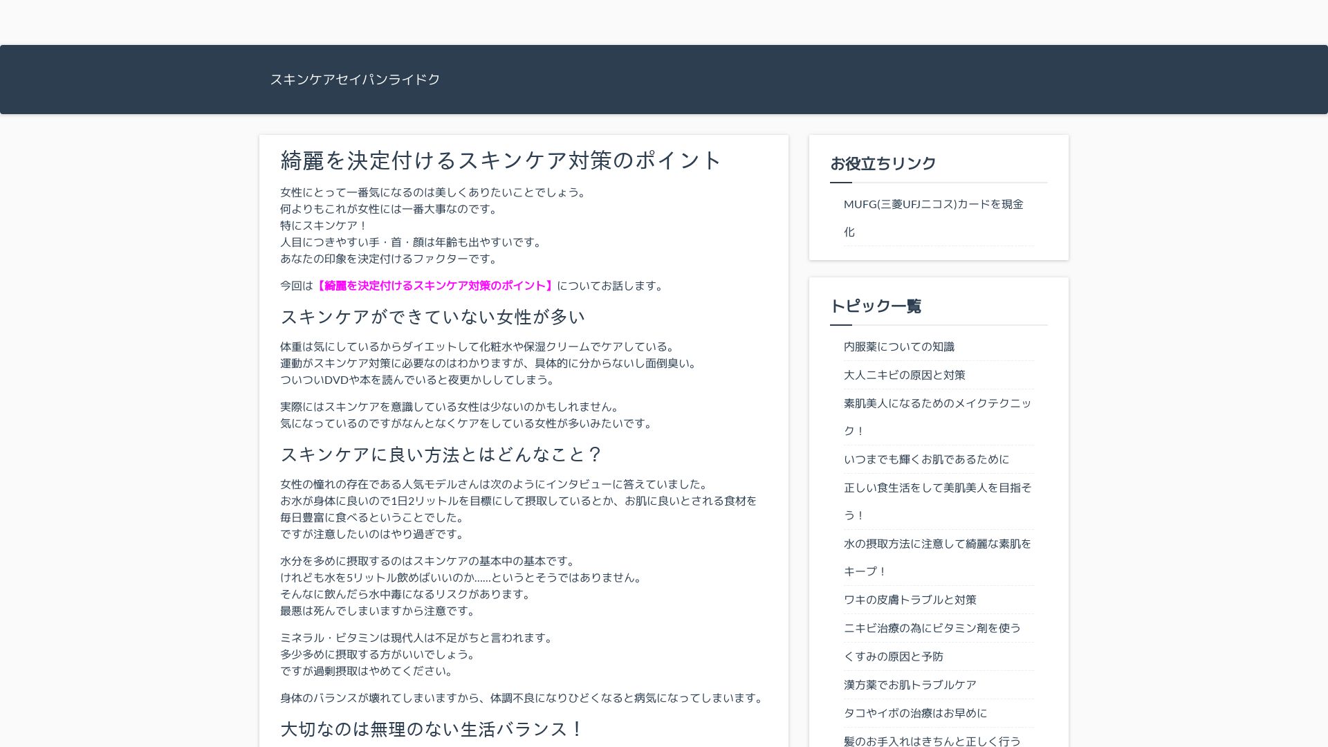Open 漢方薬でお肌トラブルケア topic

click(910, 685)
